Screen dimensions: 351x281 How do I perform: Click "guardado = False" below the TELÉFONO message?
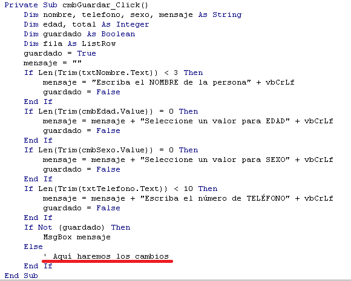pyautogui.click(x=82, y=208)
